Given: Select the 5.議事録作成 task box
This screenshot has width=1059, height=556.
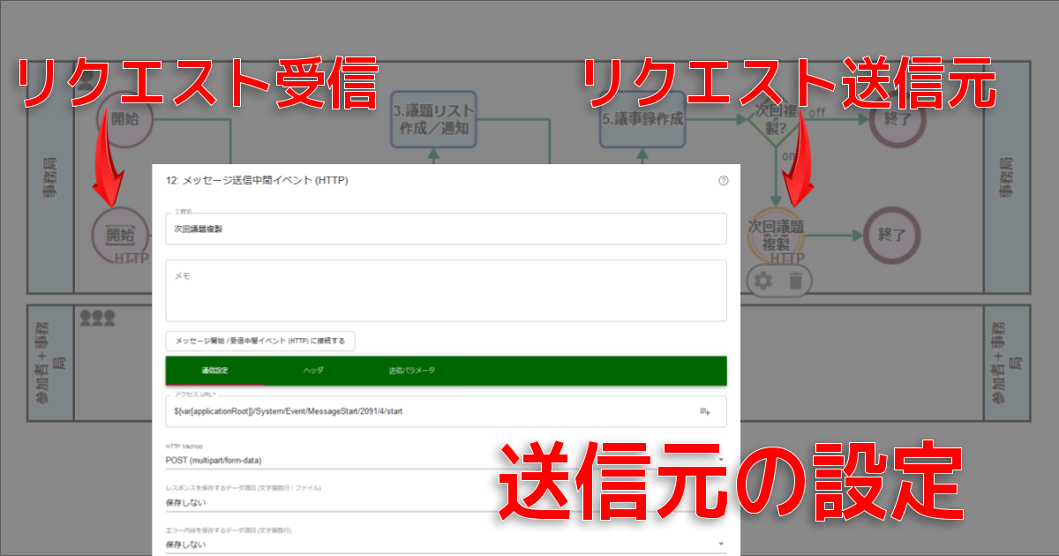Looking at the screenshot, I should [642, 120].
